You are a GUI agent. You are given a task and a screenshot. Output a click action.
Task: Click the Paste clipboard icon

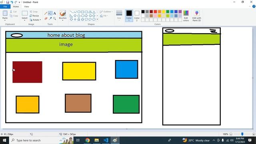click(5, 13)
